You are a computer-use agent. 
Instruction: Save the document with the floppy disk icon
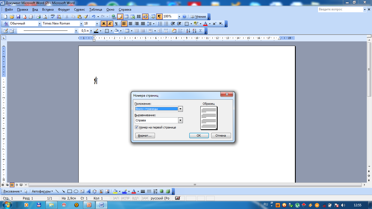pos(18,17)
